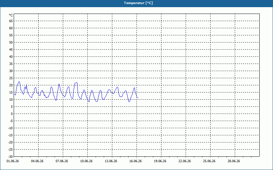The height and width of the screenshot is (170, 273).
Task: Click the °C unit label on the axis
Action: pos(11,15)
